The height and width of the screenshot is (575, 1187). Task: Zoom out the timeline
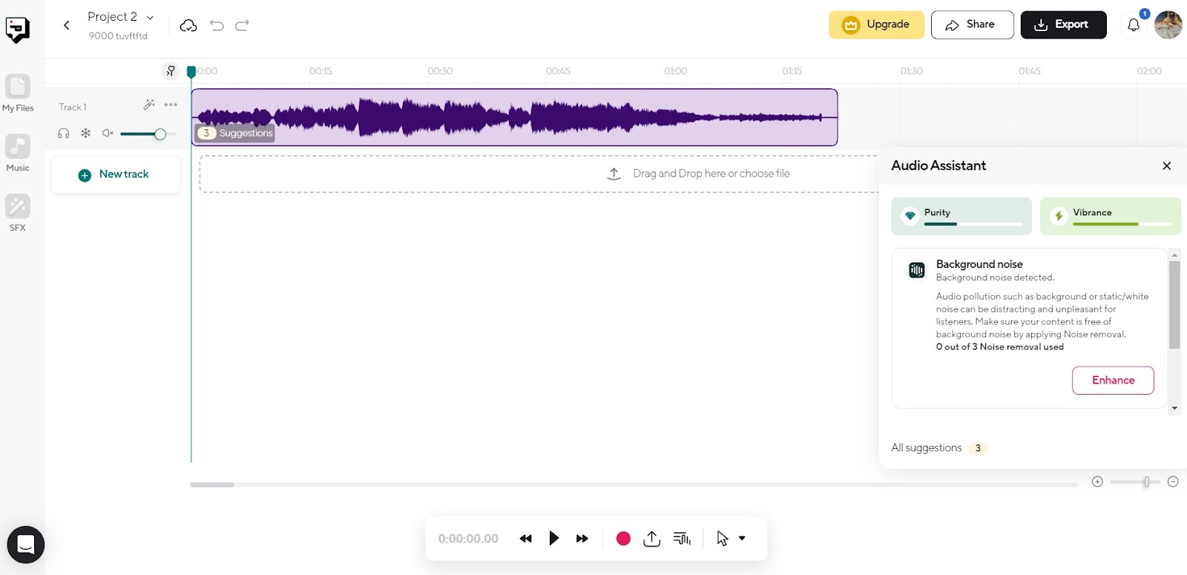[1173, 482]
